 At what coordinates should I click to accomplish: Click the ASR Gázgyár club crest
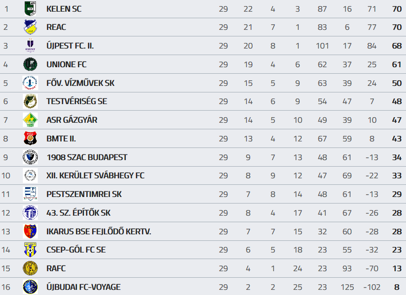[30, 120]
